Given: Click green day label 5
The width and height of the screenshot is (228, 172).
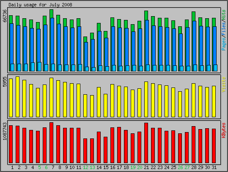Looking at the screenshot, I should point(39,167).
